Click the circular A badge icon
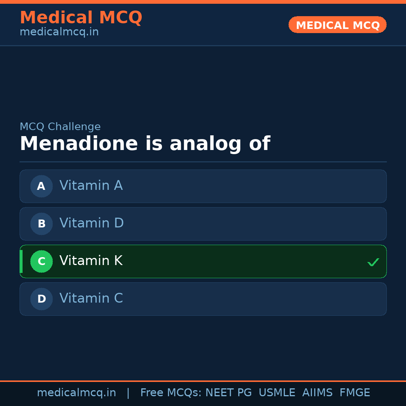This screenshot has width=406, height=406. click(x=41, y=186)
